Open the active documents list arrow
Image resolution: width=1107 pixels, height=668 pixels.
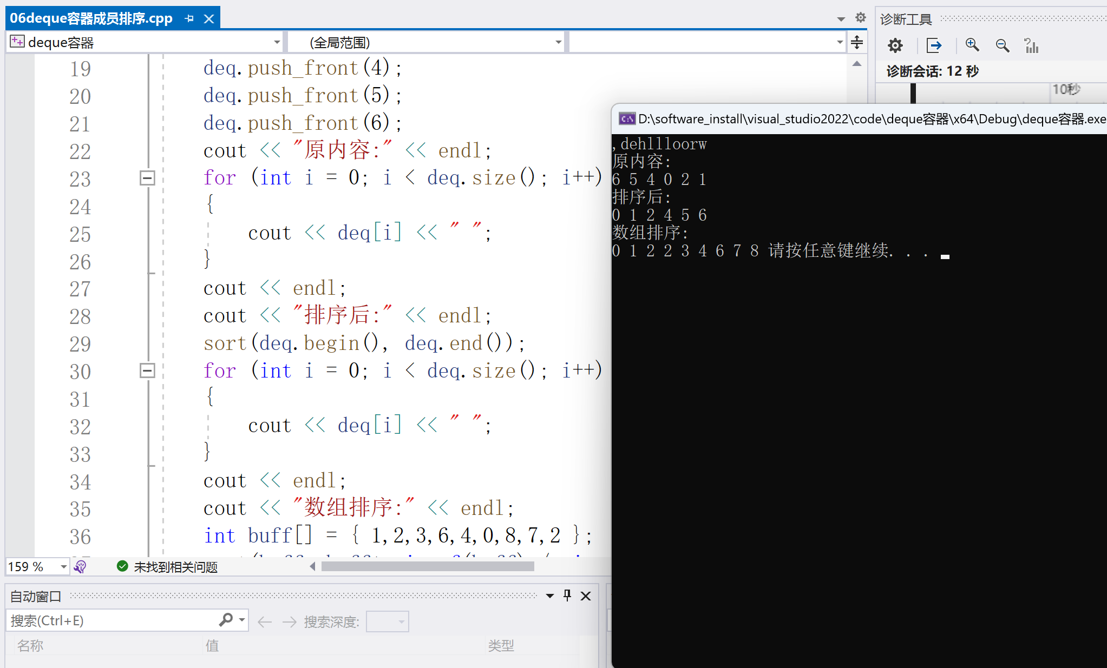[x=841, y=19]
